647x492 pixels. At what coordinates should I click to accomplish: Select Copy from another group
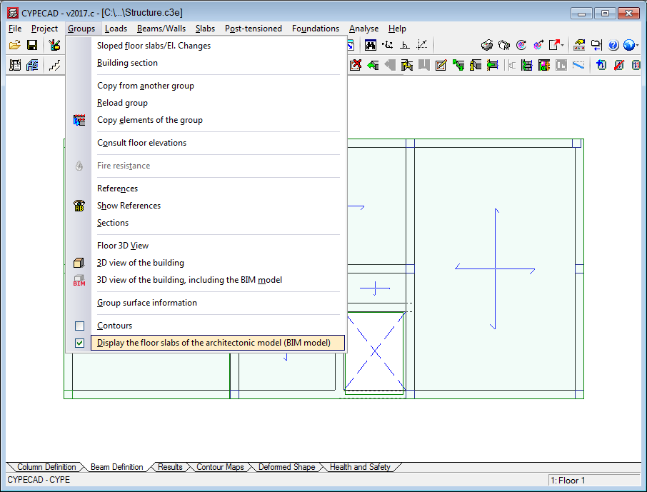pyautogui.click(x=146, y=86)
